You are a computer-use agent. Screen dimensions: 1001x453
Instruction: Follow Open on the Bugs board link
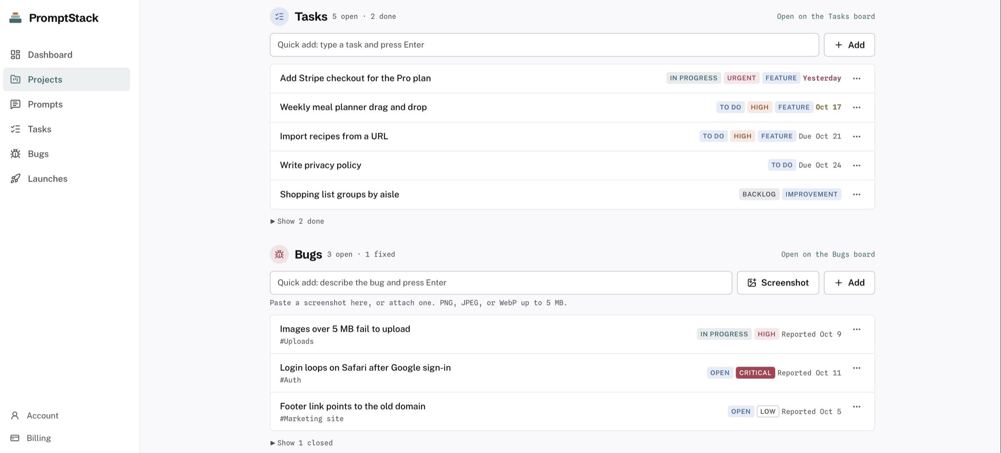[828, 254]
